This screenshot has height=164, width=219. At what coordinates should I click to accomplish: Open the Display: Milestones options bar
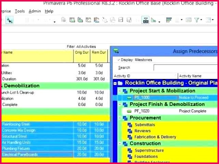tap(165, 60)
